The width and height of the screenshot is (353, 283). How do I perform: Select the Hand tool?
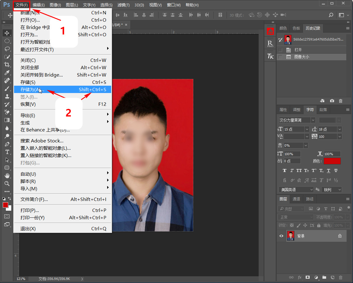[7, 176]
